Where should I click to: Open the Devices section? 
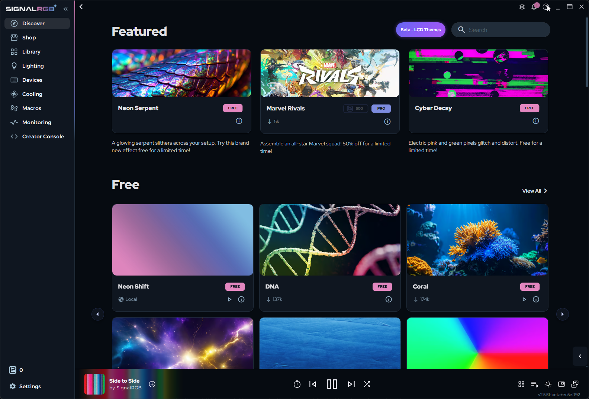point(37,80)
